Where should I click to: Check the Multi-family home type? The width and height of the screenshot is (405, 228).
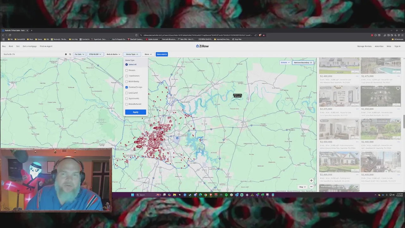pos(127,82)
